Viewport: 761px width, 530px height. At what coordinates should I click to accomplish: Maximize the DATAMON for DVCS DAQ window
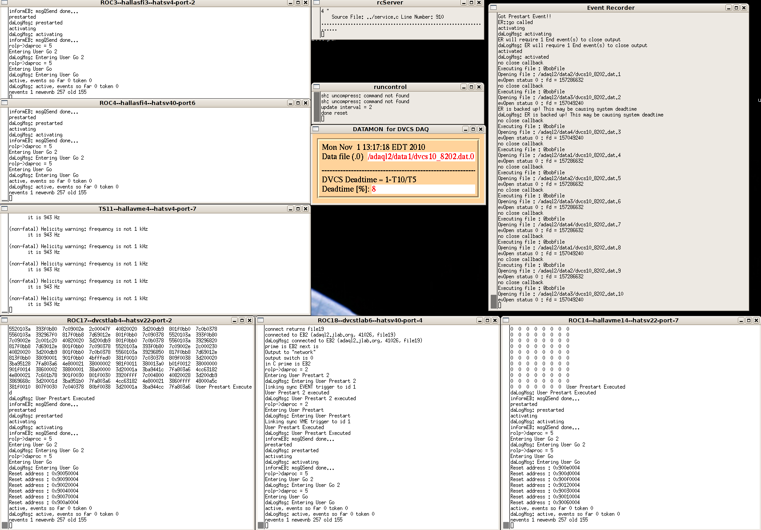coord(473,129)
